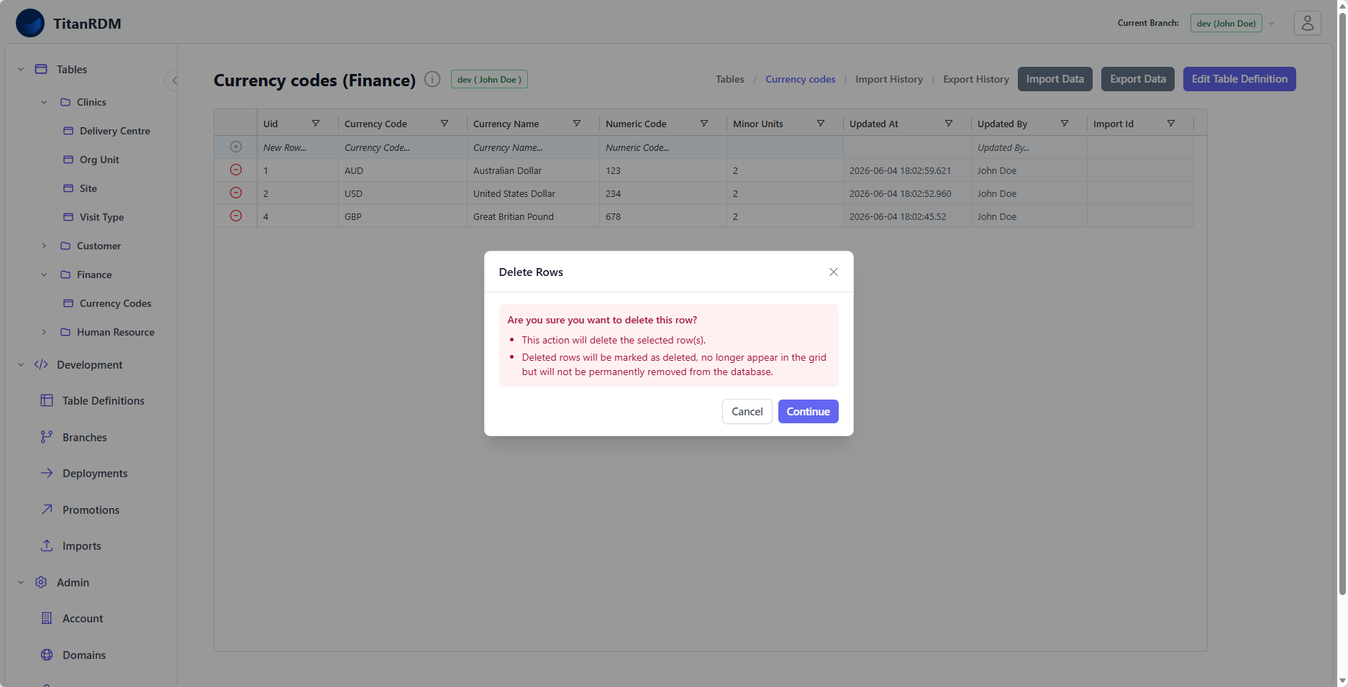Collapse the Admin section chevron

point(21,582)
